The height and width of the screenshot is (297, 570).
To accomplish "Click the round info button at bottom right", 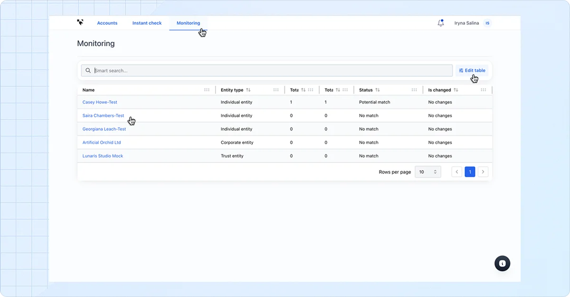I will pos(502,263).
